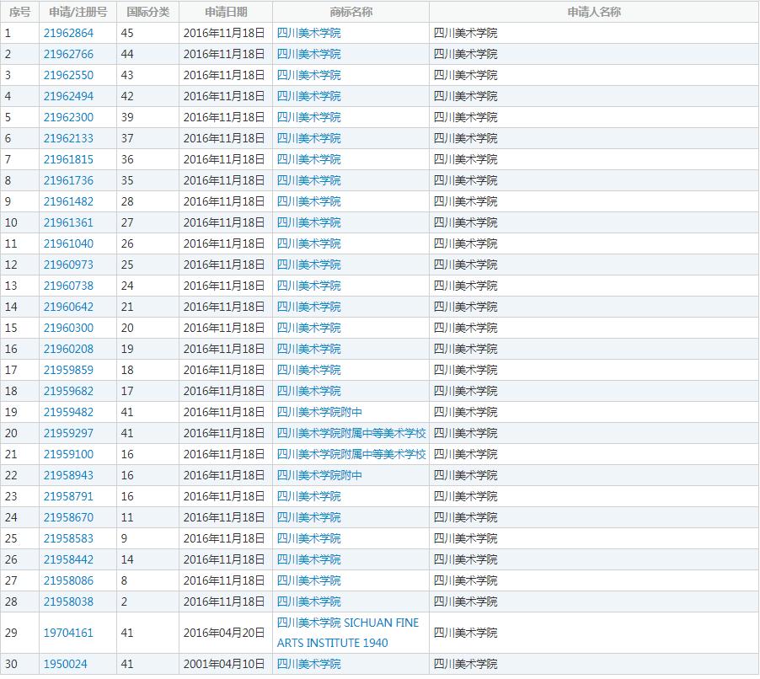
Task: Click trademark name link in row 28
Action: pyautogui.click(x=308, y=602)
